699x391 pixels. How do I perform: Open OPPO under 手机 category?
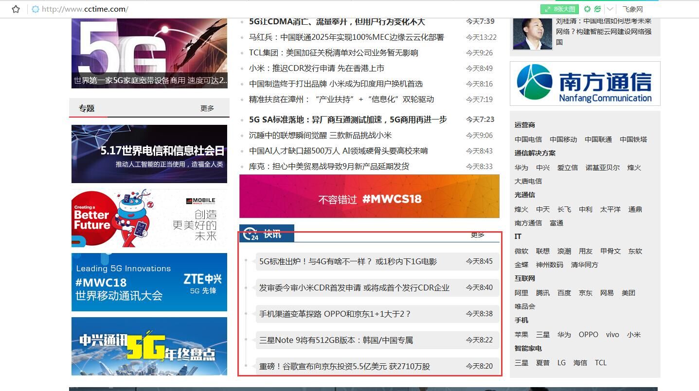coord(589,335)
